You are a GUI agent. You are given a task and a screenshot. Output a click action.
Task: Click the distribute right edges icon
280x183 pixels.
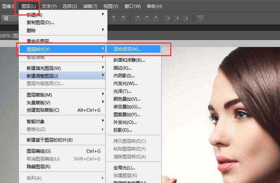(185, 18)
